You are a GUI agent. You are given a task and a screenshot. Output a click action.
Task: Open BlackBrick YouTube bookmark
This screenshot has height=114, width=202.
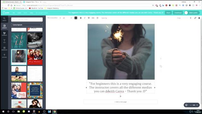[36, 8]
